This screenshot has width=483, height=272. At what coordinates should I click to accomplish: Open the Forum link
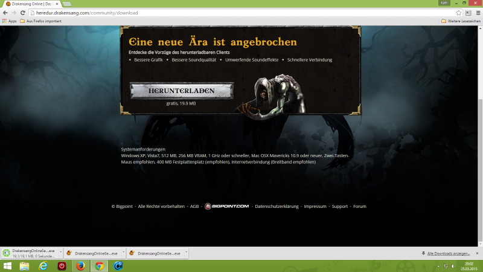pos(359,206)
